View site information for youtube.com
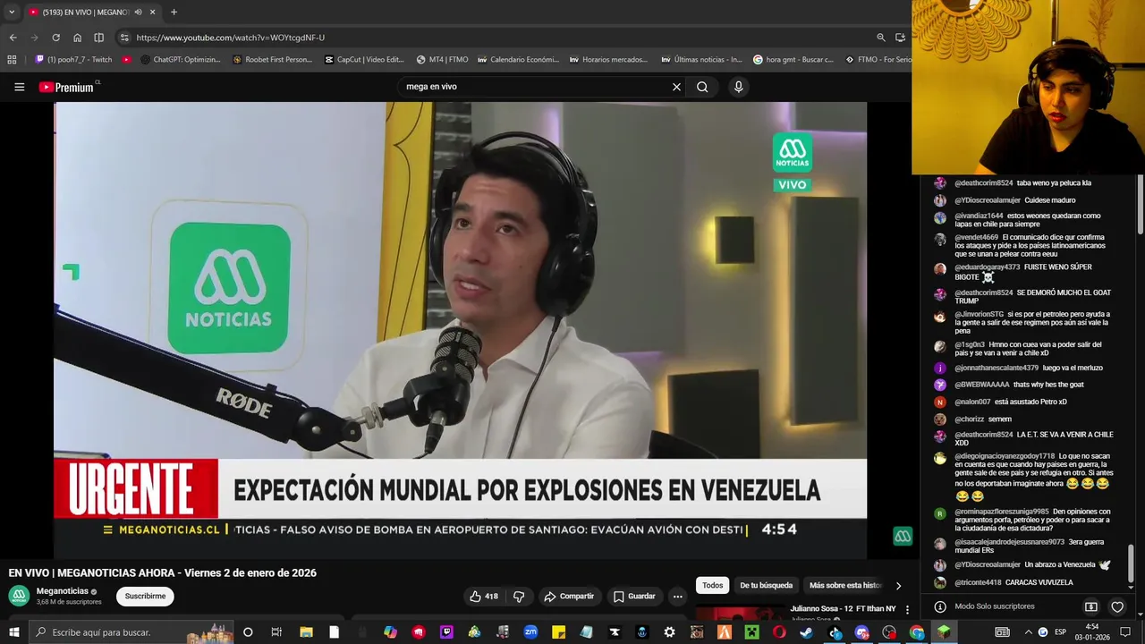This screenshot has height=644, width=1145. coord(124,38)
